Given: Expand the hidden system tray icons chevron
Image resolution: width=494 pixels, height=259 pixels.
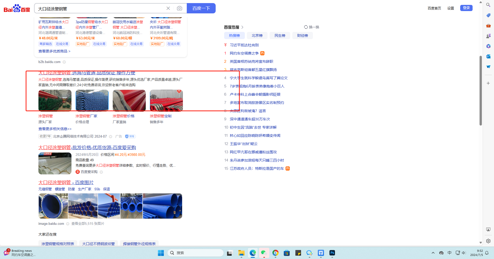Looking at the screenshot, I should [433, 253].
